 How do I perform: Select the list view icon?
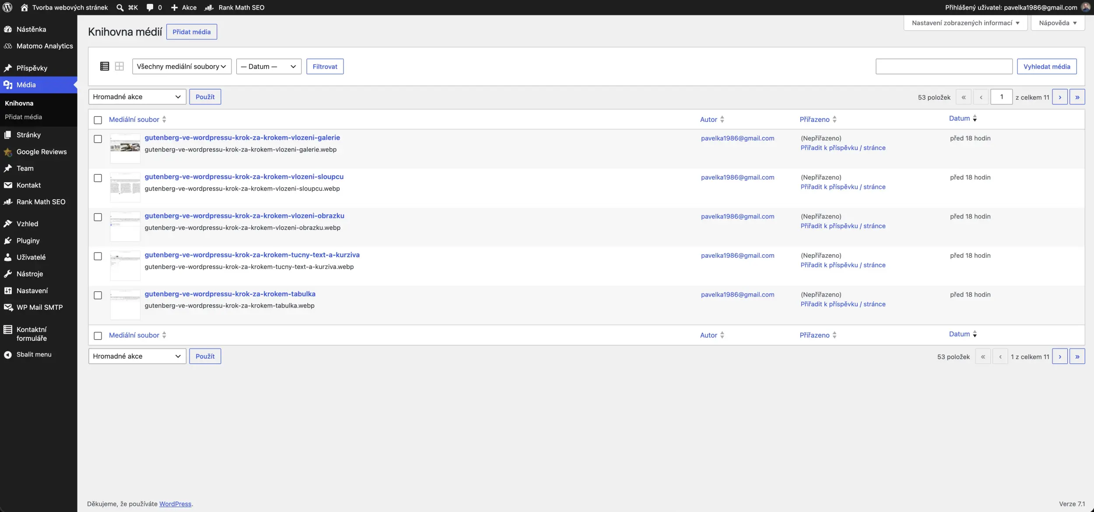point(105,66)
